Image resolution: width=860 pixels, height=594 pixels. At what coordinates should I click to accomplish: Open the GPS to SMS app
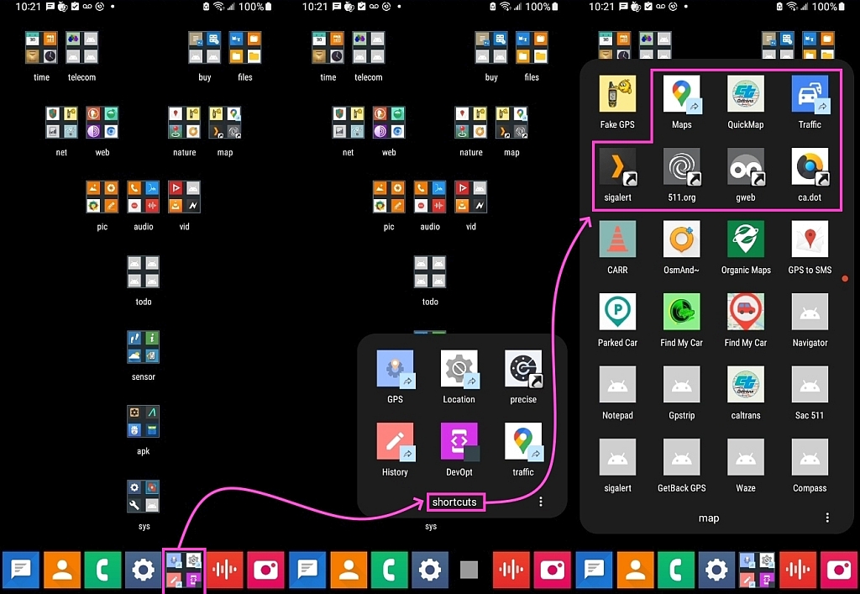(x=810, y=239)
